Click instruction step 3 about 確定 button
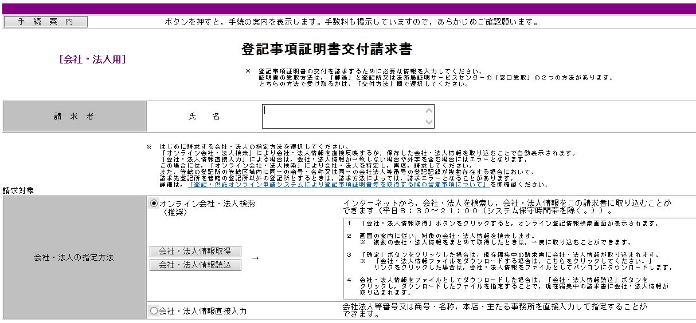This screenshot has width=696, height=323. point(510,261)
